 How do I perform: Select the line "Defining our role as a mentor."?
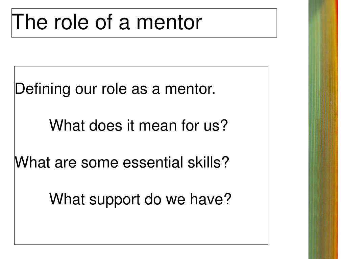click(x=115, y=89)
